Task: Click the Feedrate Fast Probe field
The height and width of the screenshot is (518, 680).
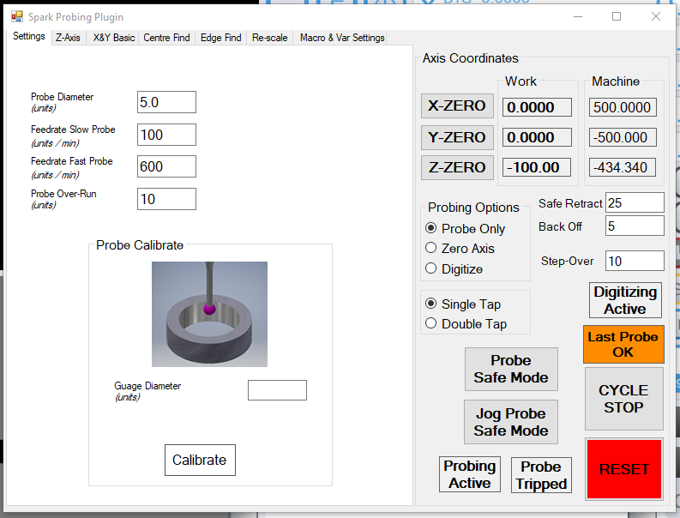Action: [x=166, y=166]
